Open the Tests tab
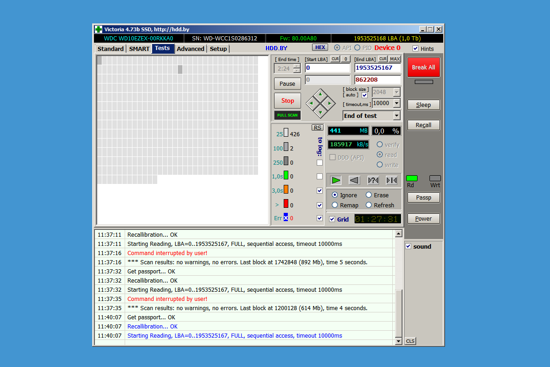 coord(163,48)
